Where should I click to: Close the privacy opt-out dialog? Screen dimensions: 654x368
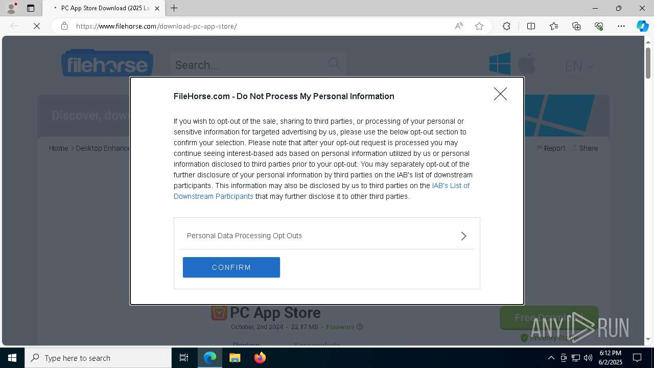pos(500,94)
